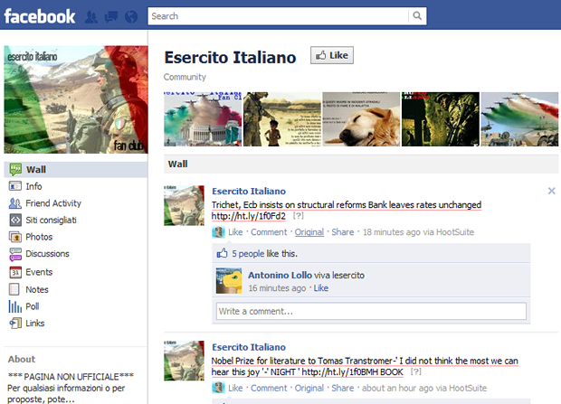Open the Photos section
The width and height of the screenshot is (561, 404).
39,237
